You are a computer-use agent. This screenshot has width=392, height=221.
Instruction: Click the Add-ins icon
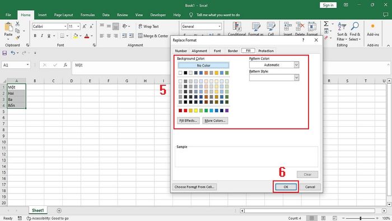(x=373, y=26)
